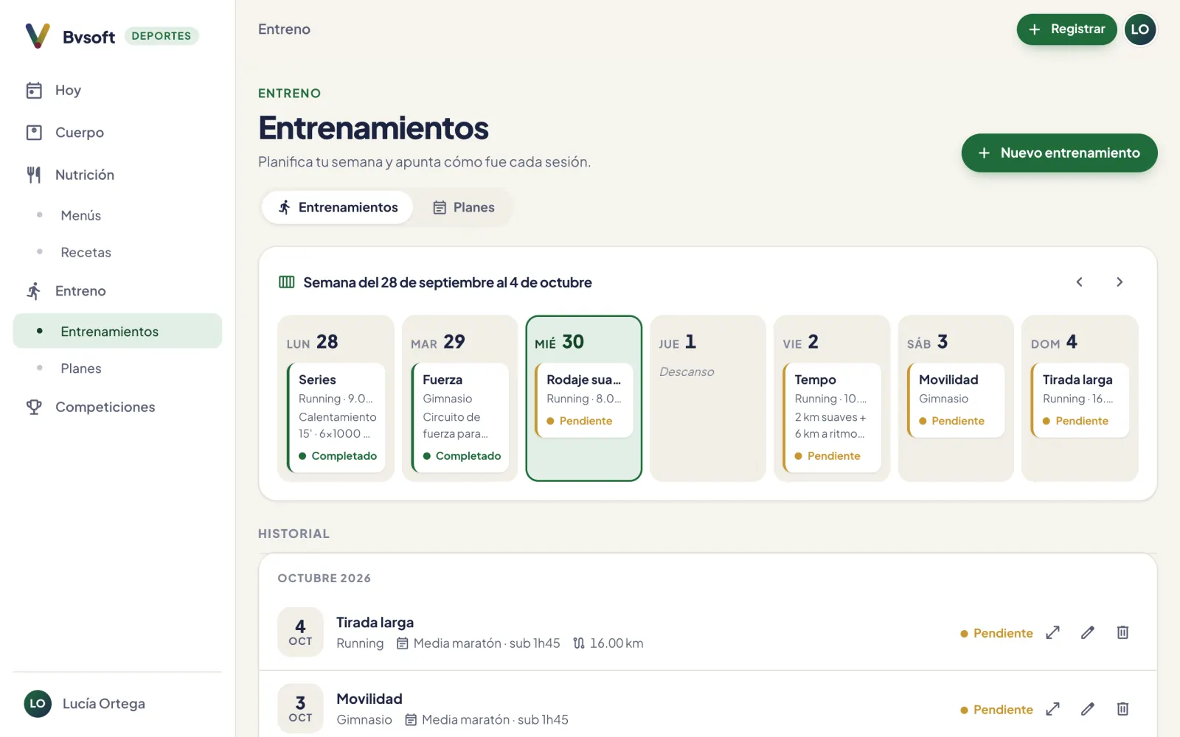This screenshot has width=1180, height=737.
Task: Open the Hoy calendar icon in sidebar
Action: tap(34, 90)
